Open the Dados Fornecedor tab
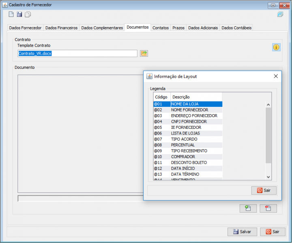This screenshot has width=292, height=243. (x=25, y=28)
